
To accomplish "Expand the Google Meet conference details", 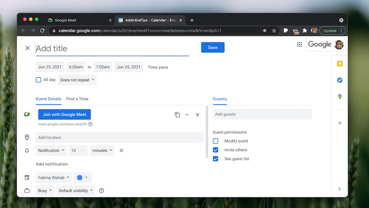I will [187, 115].
